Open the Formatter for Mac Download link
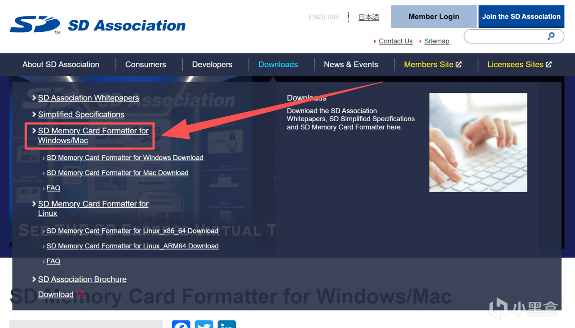575x328 pixels. coord(118,173)
